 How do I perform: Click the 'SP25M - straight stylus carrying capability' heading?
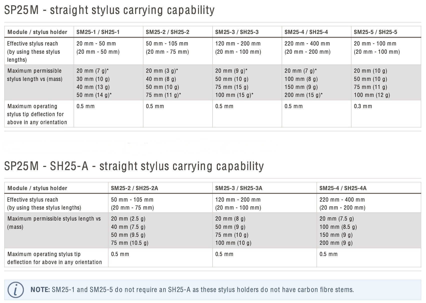pos(109,10)
